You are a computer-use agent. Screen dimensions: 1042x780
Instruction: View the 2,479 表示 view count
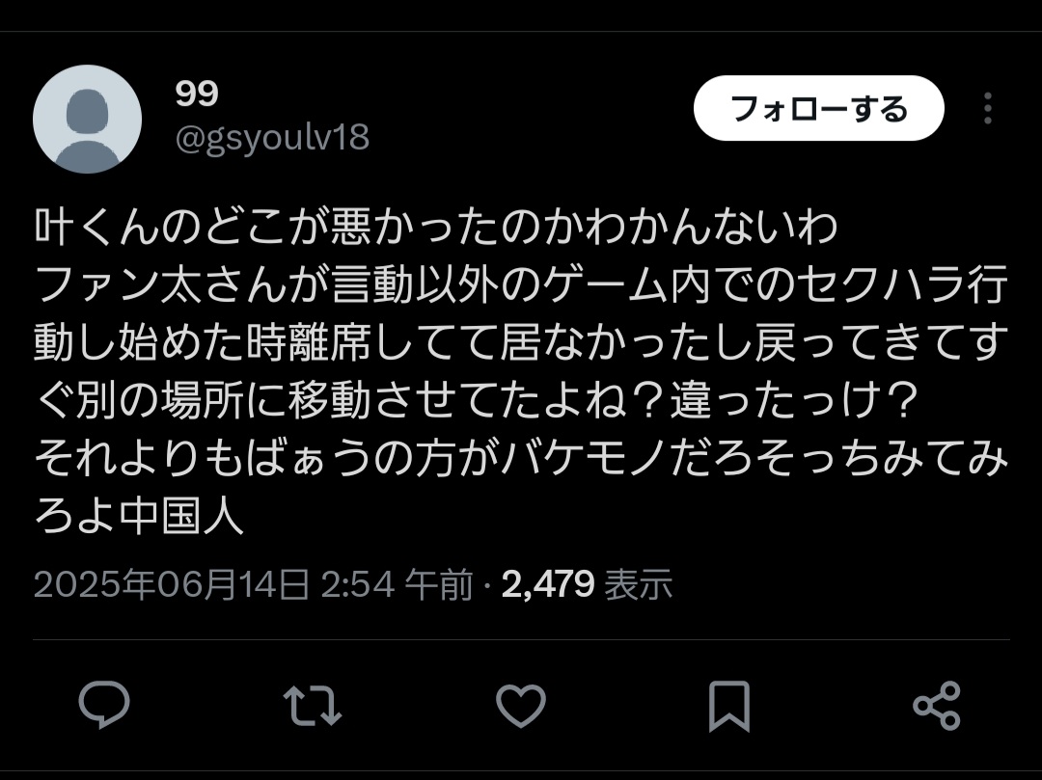(x=588, y=585)
